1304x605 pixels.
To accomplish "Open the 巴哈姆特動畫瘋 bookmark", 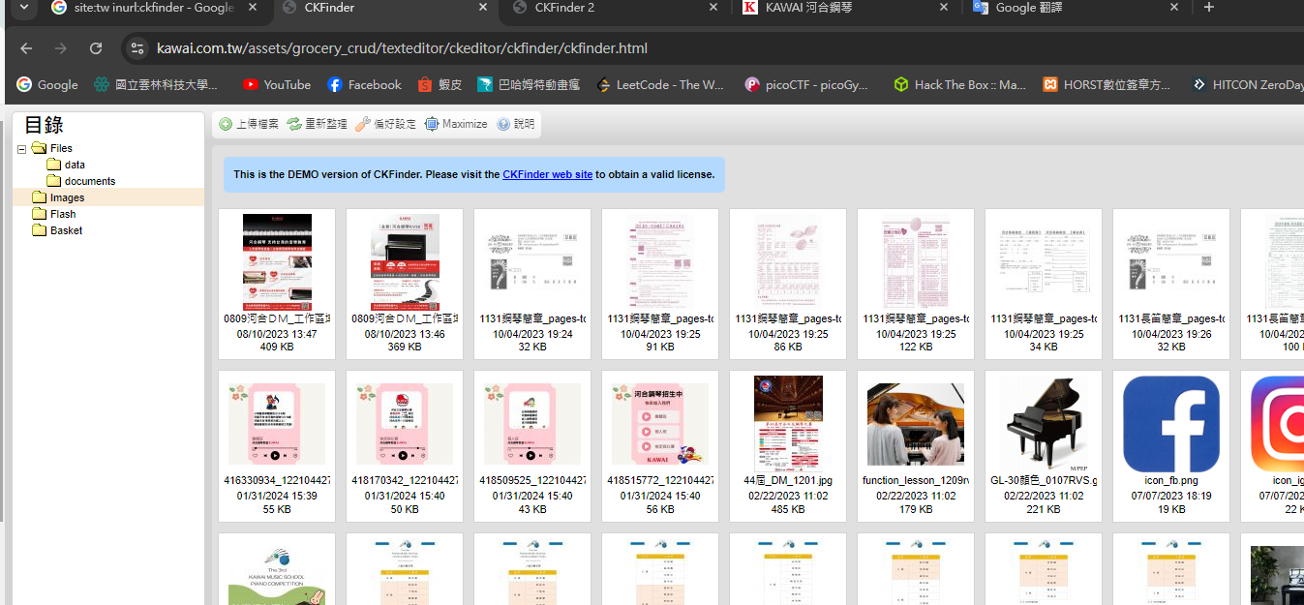I will click(529, 85).
